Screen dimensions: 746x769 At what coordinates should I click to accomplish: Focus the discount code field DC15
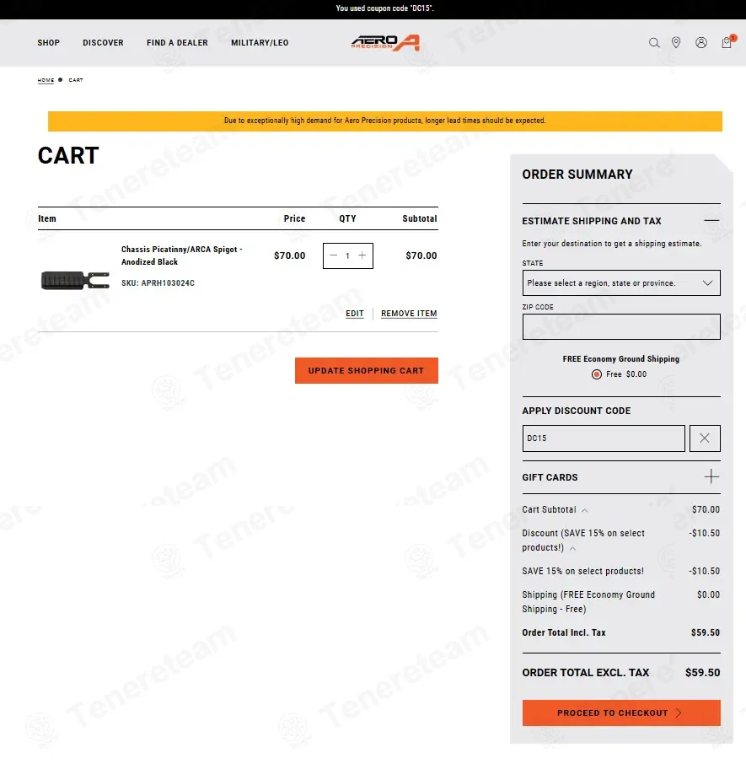604,438
